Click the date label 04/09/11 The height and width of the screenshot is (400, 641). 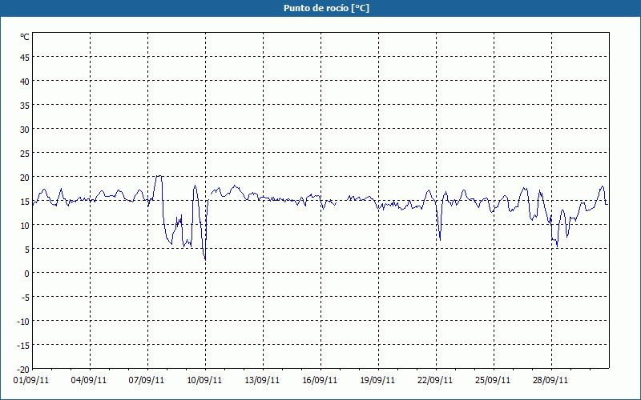[x=89, y=380]
